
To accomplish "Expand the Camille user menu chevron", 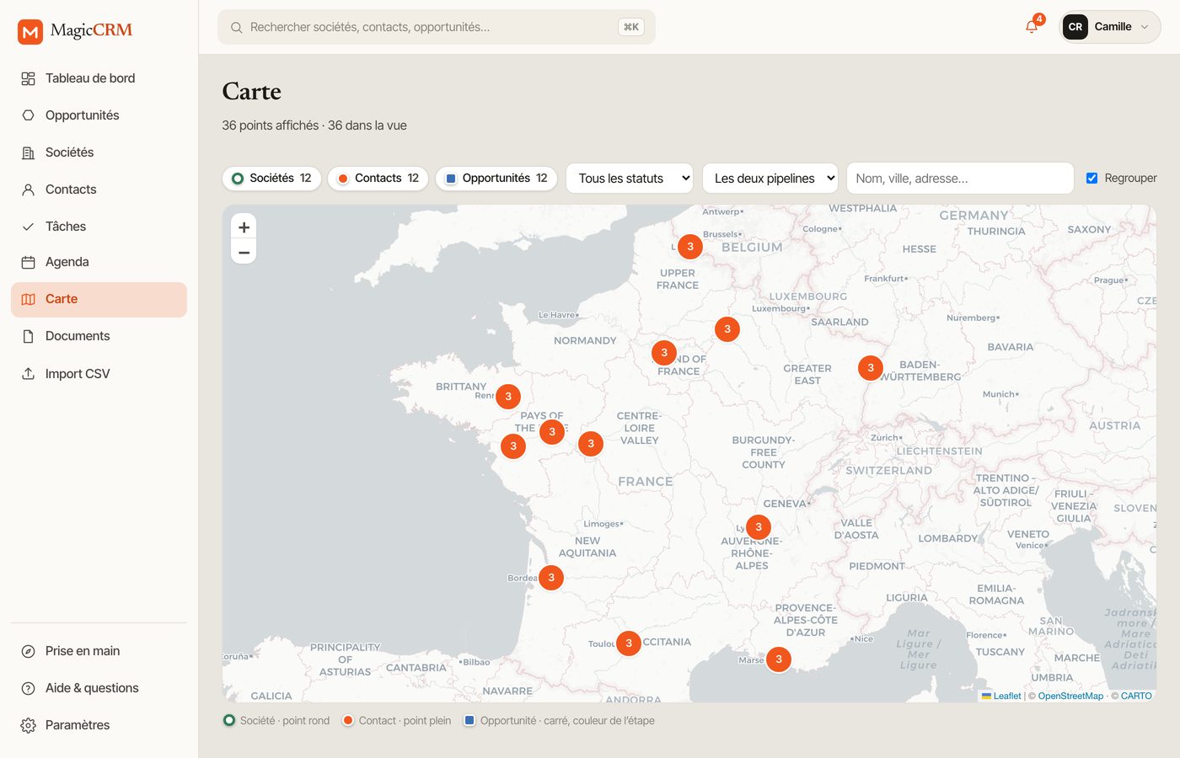I will (1145, 27).
